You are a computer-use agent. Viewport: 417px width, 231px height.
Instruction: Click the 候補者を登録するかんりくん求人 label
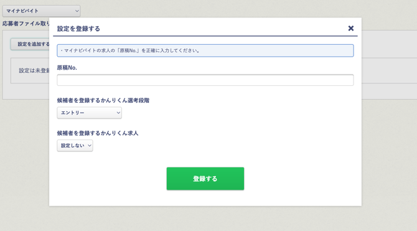[98, 133]
